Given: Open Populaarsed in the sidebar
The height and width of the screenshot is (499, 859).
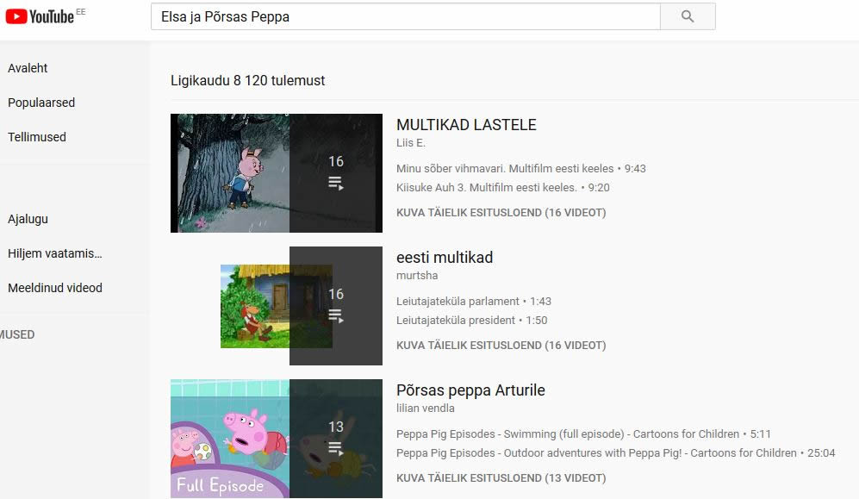Looking at the screenshot, I should coord(41,103).
